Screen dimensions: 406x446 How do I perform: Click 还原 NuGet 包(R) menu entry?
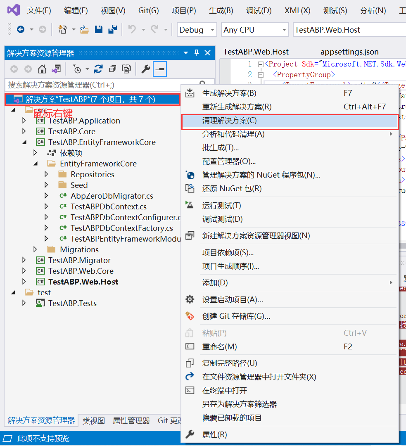[290, 189]
